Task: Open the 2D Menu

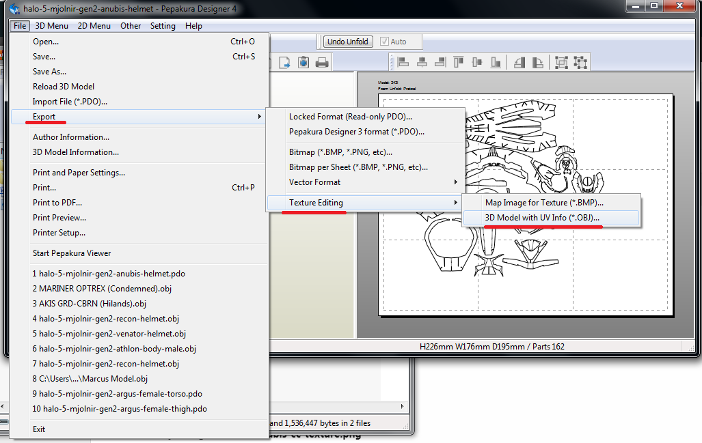Action: coord(94,26)
